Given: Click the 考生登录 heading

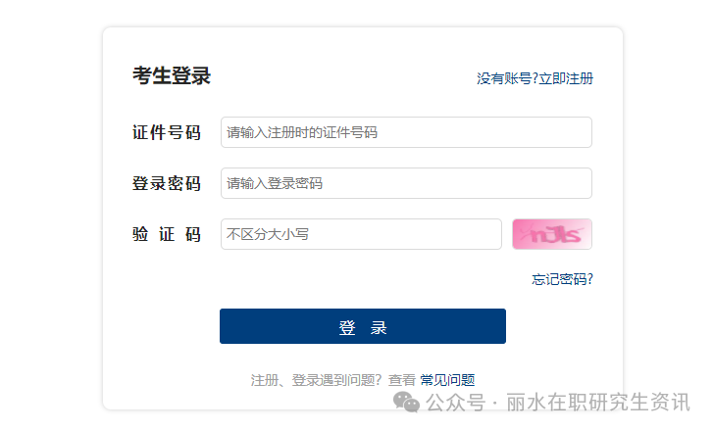Looking at the screenshot, I should tap(172, 75).
